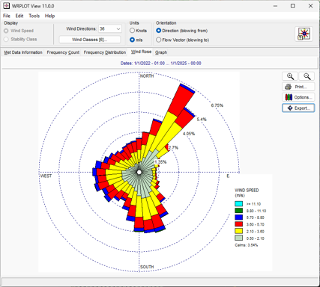Minimize the WRPLOT View window
320x287 pixels.
[275, 6]
